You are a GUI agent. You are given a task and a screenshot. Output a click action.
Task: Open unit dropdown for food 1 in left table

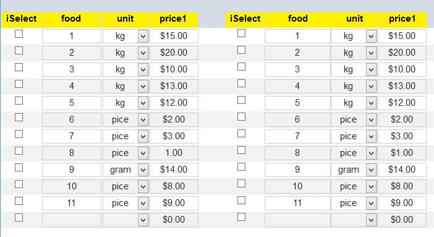coord(143,37)
